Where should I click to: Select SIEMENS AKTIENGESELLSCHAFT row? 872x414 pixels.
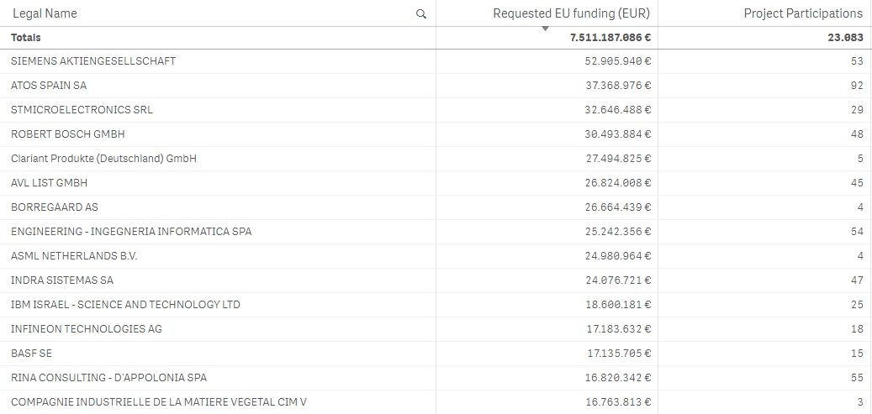(x=93, y=61)
